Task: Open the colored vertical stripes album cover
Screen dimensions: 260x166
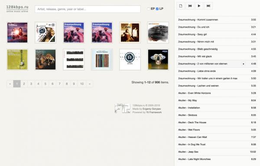Action: (102, 60)
